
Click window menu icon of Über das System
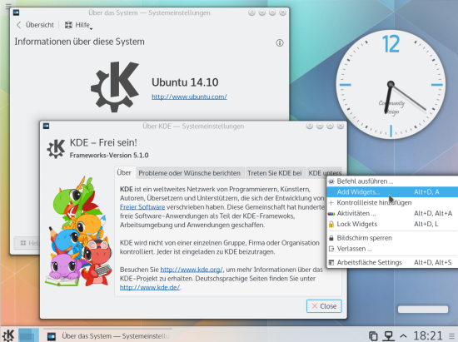coord(17,12)
